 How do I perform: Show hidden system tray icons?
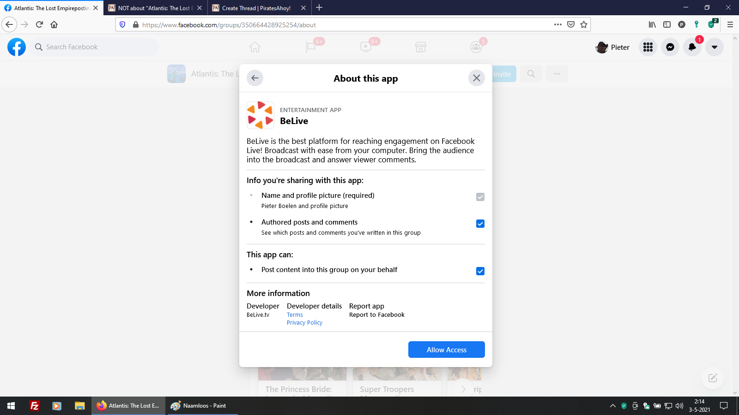(613, 406)
